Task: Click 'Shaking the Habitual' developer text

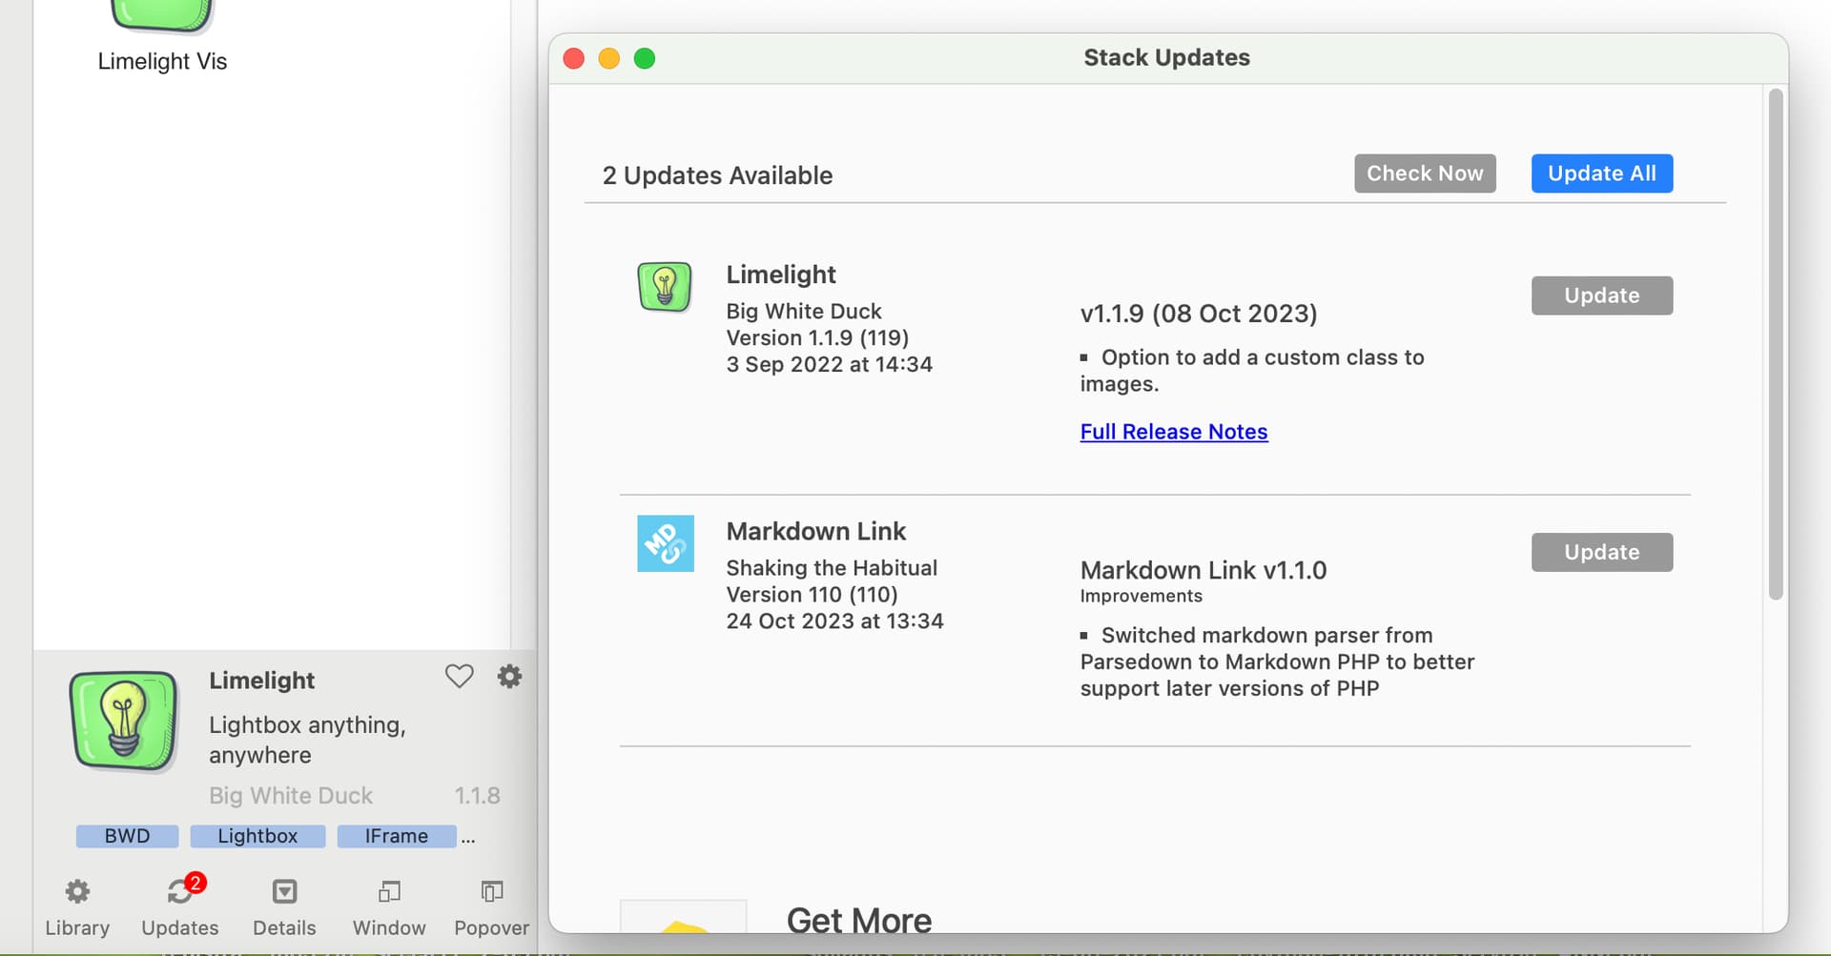Action: click(x=832, y=568)
